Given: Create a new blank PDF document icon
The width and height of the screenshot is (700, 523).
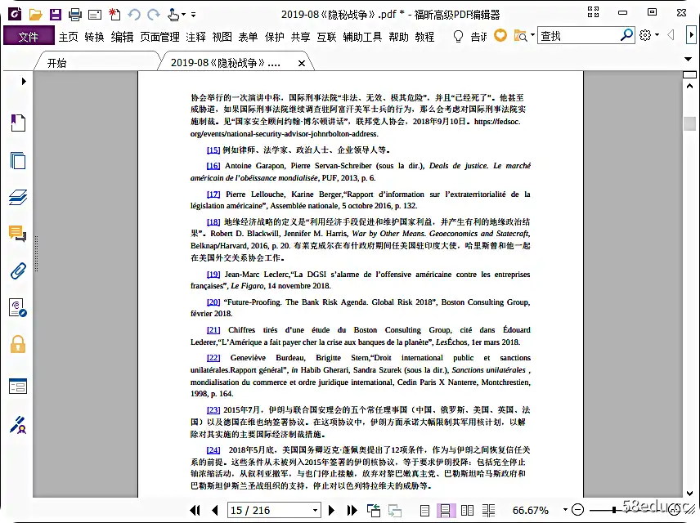Looking at the screenshot, I should [x=114, y=15].
